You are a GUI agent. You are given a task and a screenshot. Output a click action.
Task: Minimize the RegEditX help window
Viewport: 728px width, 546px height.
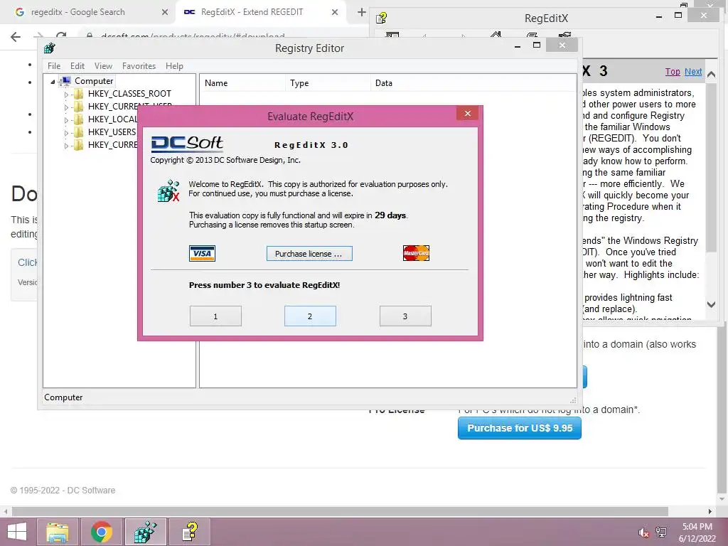click(x=659, y=16)
